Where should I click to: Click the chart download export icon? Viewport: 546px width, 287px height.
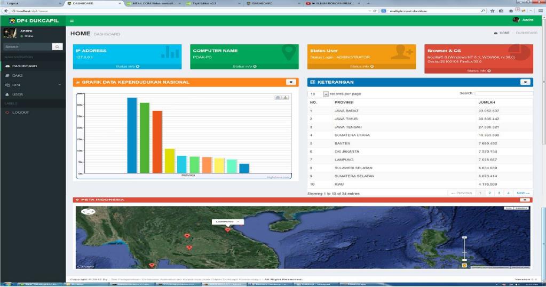tap(286, 97)
